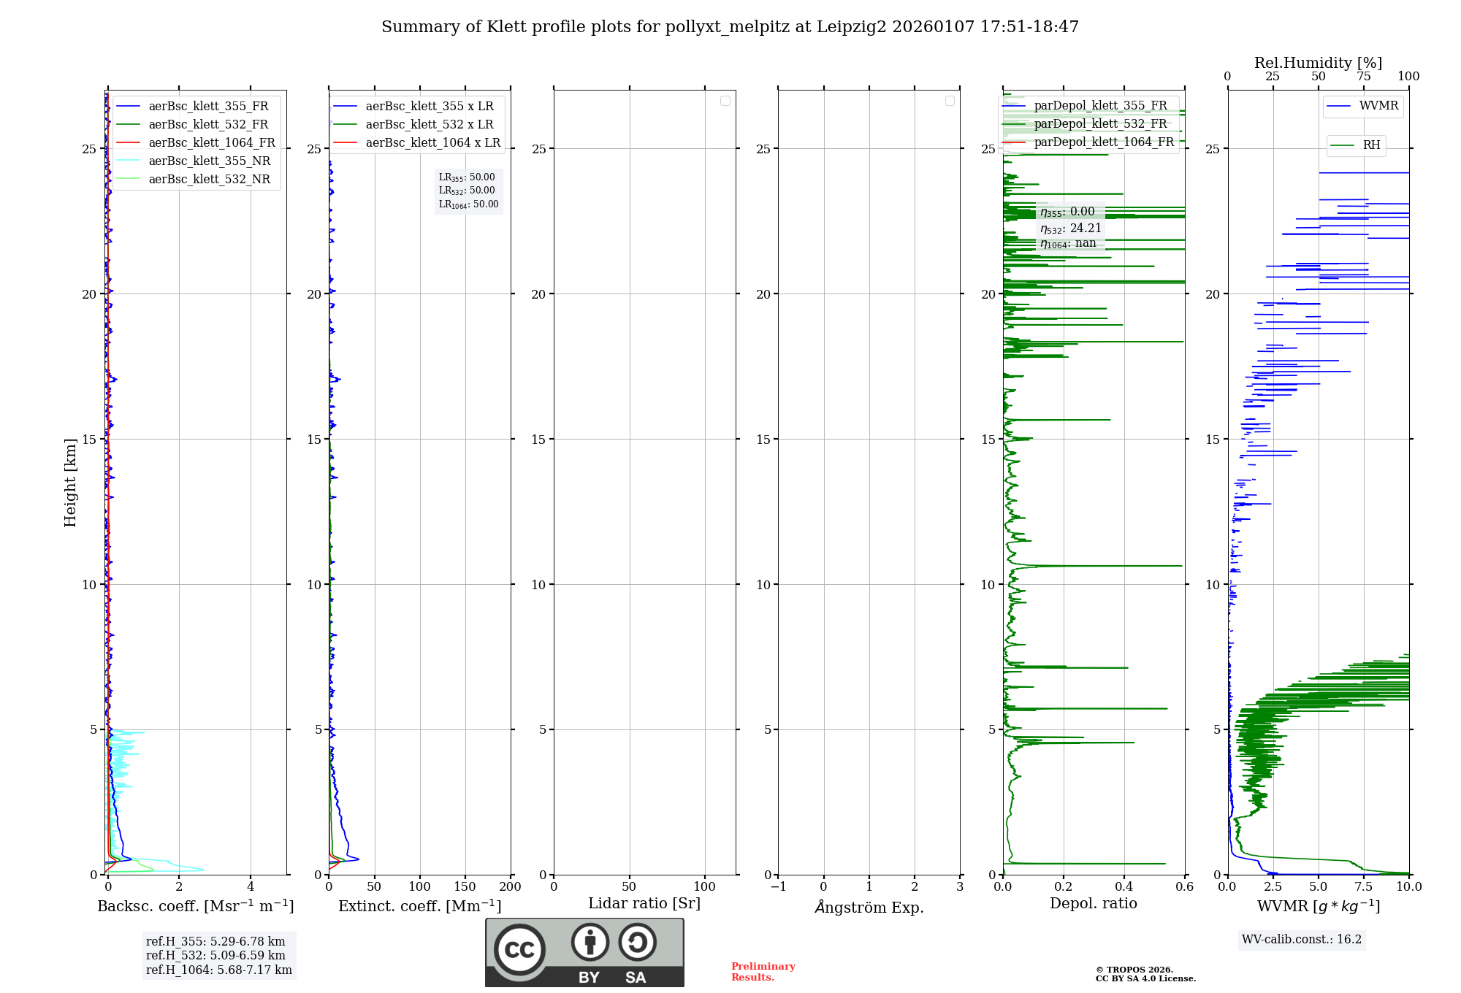Image resolution: width=1461 pixels, height=993 pixels.
Task: Click the RH legend entry
Action: click(1370, 145)
